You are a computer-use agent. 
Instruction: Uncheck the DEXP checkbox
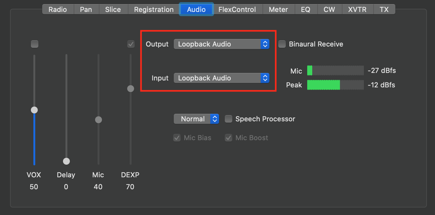(131, 44)
